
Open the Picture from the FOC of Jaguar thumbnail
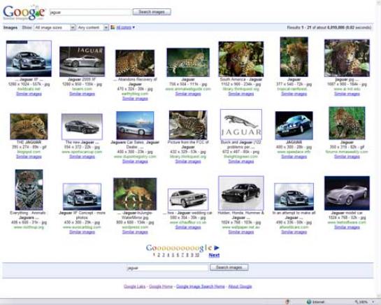point(188,125)
